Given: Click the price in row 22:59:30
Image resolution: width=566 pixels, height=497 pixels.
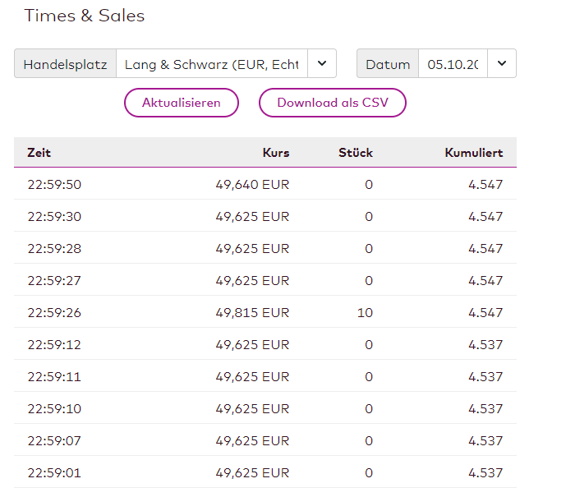Looking at the screenshot, I should 252,217.
